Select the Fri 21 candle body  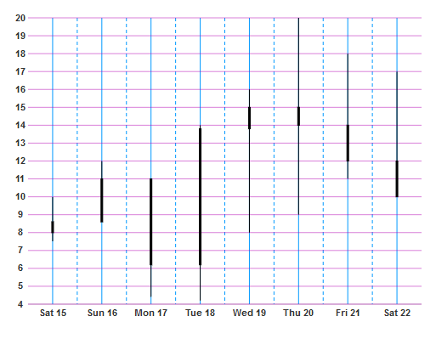pos(348,143)
